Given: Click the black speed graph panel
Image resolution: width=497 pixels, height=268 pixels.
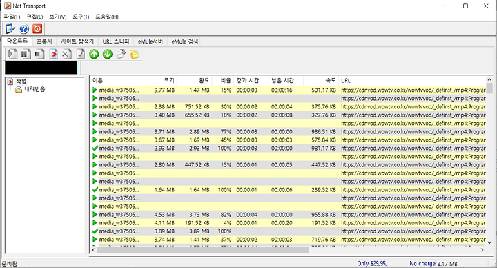Looking at the screenshot, I should click(x=41, y=68).
